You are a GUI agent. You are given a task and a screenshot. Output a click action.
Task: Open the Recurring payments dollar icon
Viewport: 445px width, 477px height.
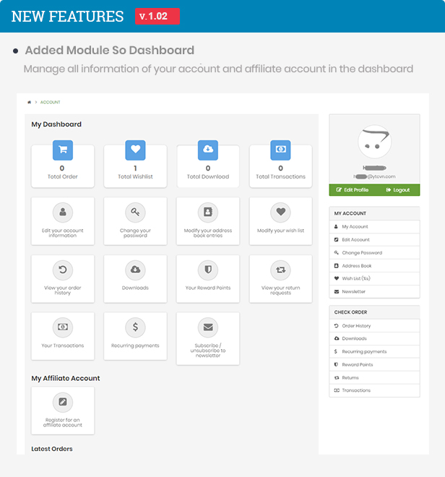point(135,327)
